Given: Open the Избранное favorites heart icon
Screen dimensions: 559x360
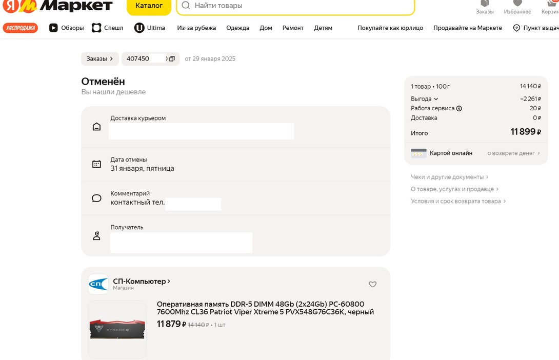Looking at the screenshot, I should pos(517,3).
